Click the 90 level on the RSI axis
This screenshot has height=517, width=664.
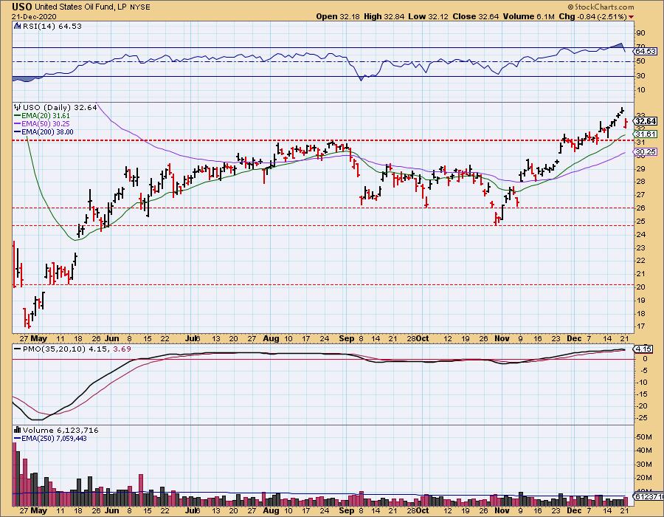coord(640,33)
